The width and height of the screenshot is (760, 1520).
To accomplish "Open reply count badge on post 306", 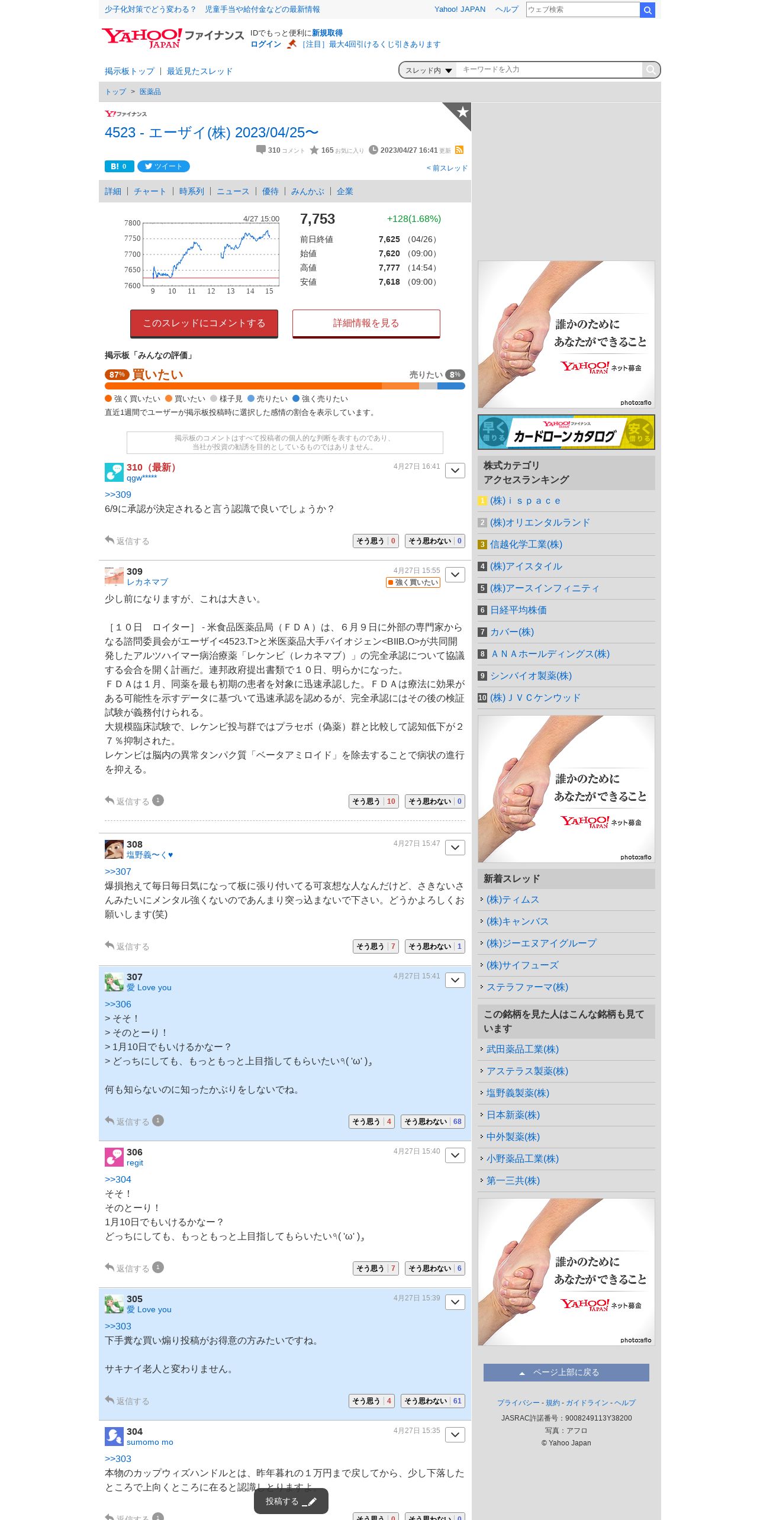I will [158, 1267].
